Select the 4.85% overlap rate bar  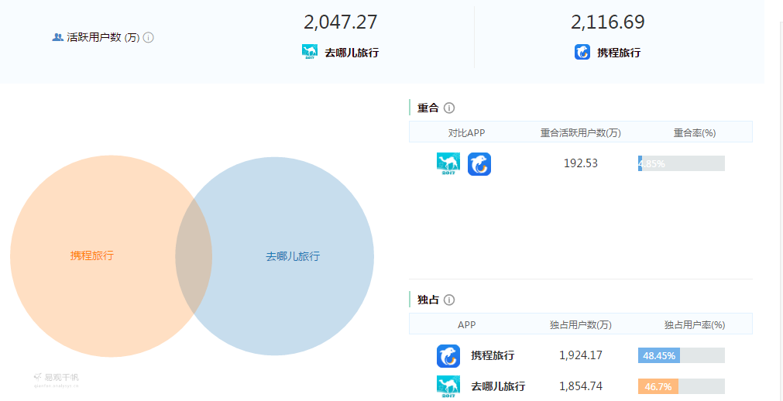681,163
